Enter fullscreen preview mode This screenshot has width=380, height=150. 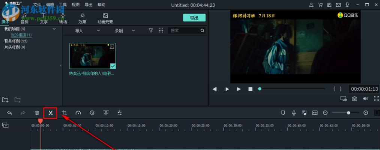point(376,99)
